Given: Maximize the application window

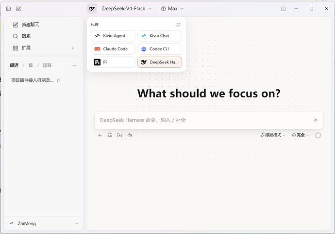Looking at the screenshot, I should (312, 9).
